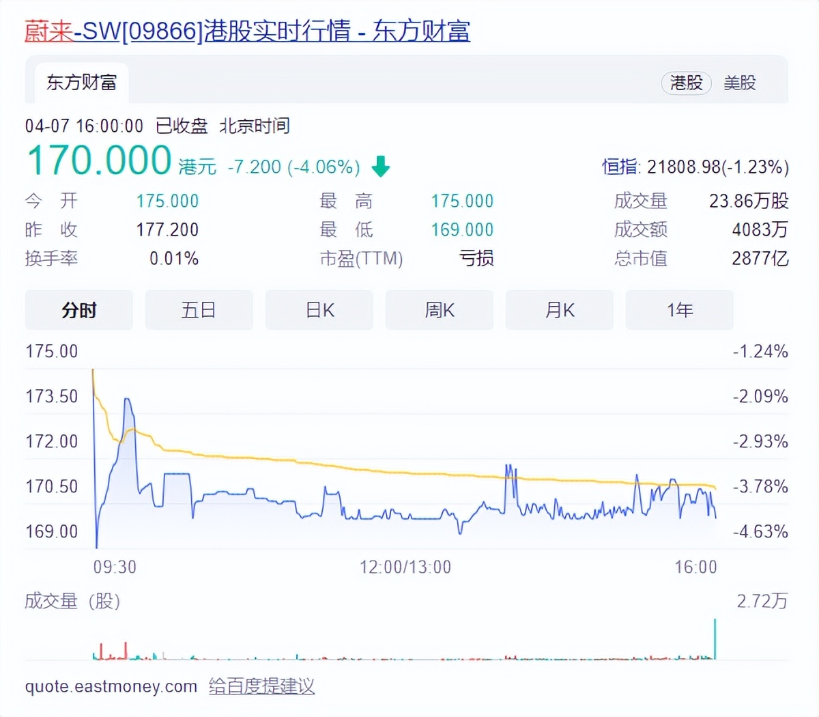Viewport: 819px width, 717px height.
Task: Click the timestamp 04-07 16:00:00
Action: pos(85,126)
